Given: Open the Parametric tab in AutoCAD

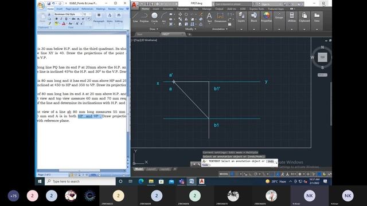Looking at the screenshot, I should [183, 9].
